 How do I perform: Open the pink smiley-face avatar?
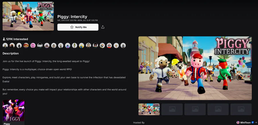(33, 45)
